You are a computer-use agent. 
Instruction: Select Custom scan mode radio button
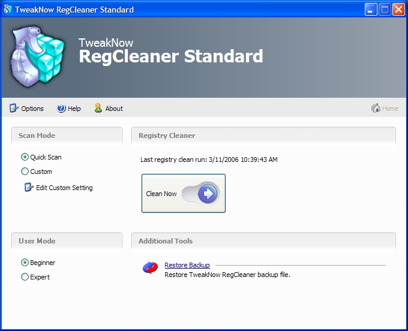pyautogui.click(x=25, y=171)
